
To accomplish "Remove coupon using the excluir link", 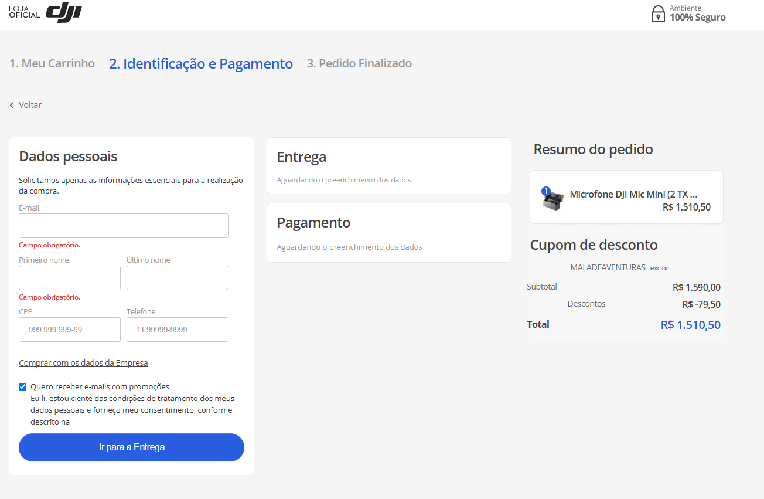I will coord(660,268).
